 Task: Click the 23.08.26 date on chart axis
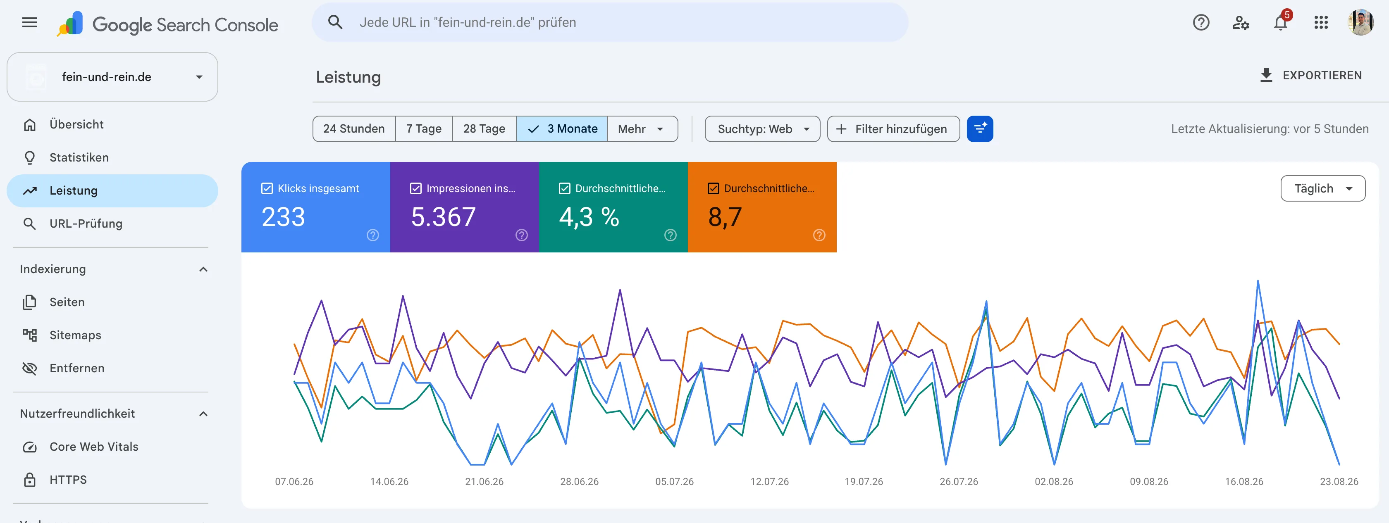pos(1339,482)
